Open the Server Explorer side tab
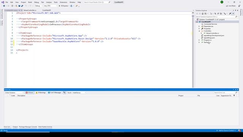Viewport: 243px width, 137px height. tap(2, 14)
